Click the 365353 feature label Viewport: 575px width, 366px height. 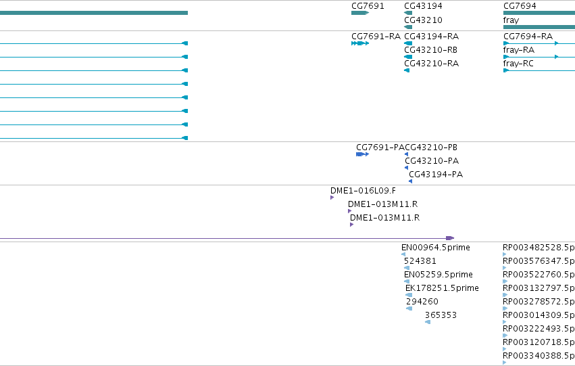tap(441, 315)
